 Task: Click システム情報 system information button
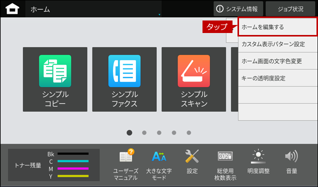(x=238, y=9)
